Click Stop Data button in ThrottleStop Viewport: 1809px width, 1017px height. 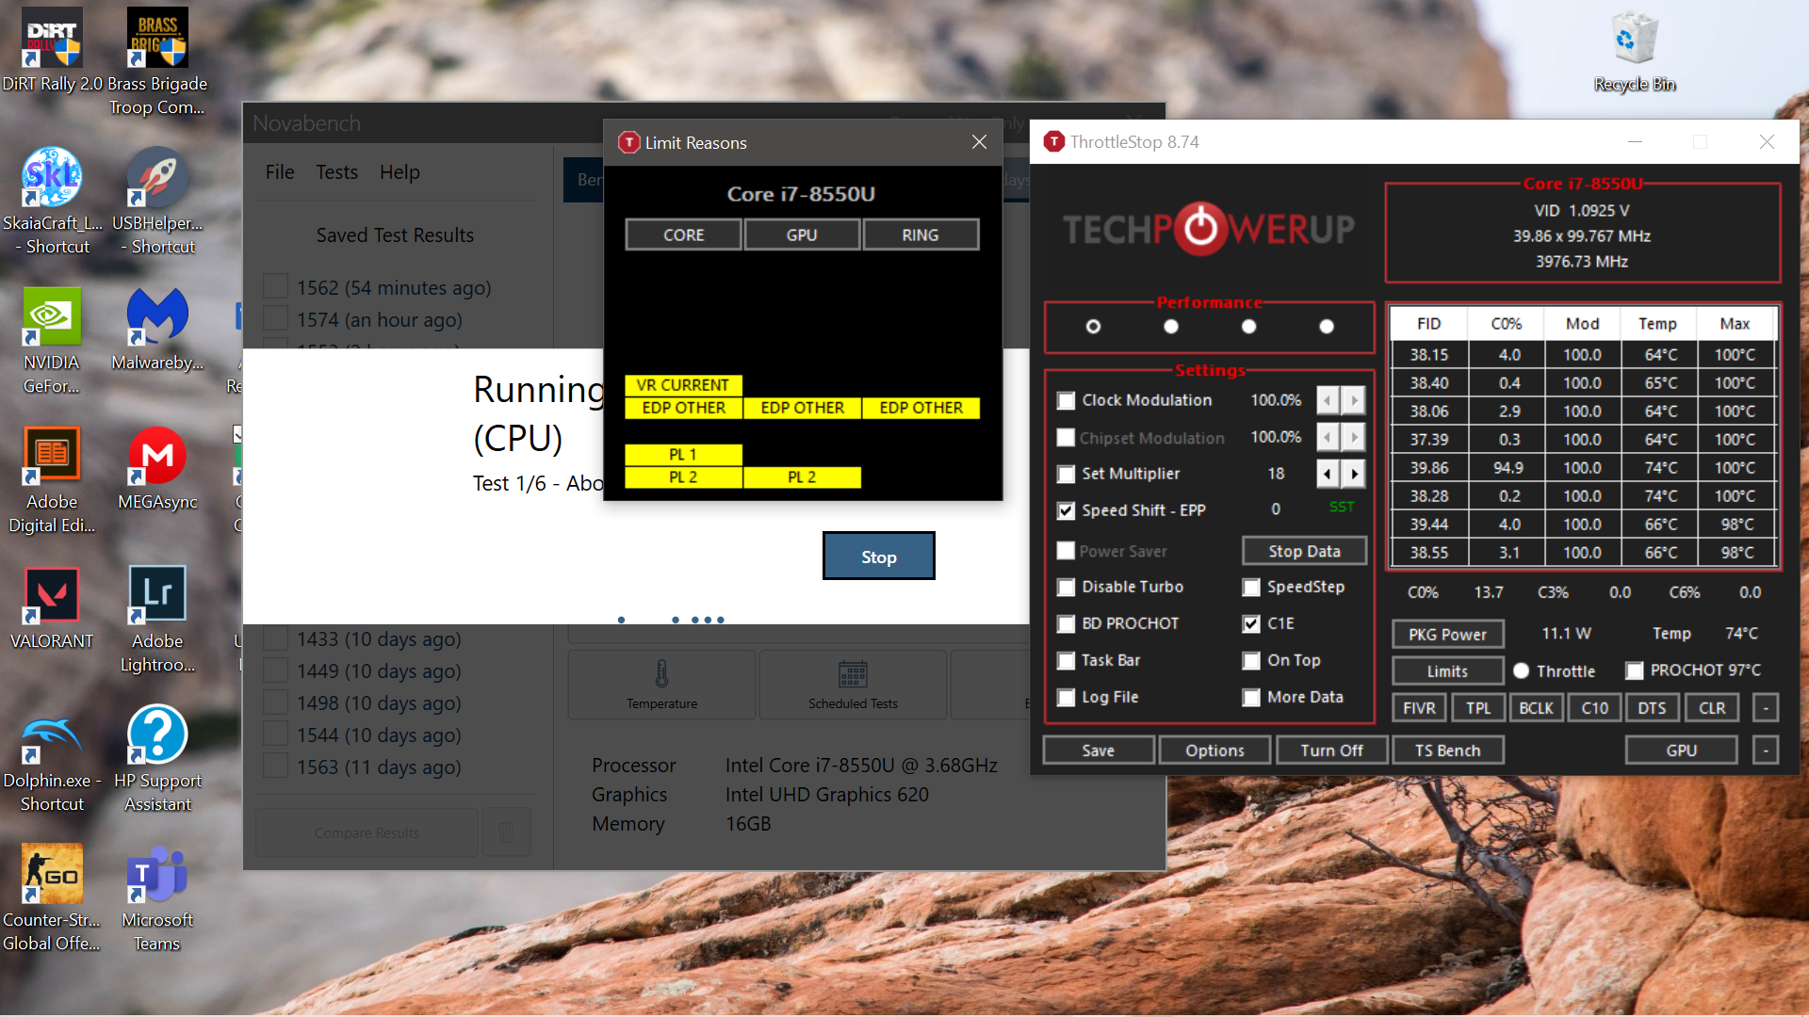click(x=1304, y=551)
